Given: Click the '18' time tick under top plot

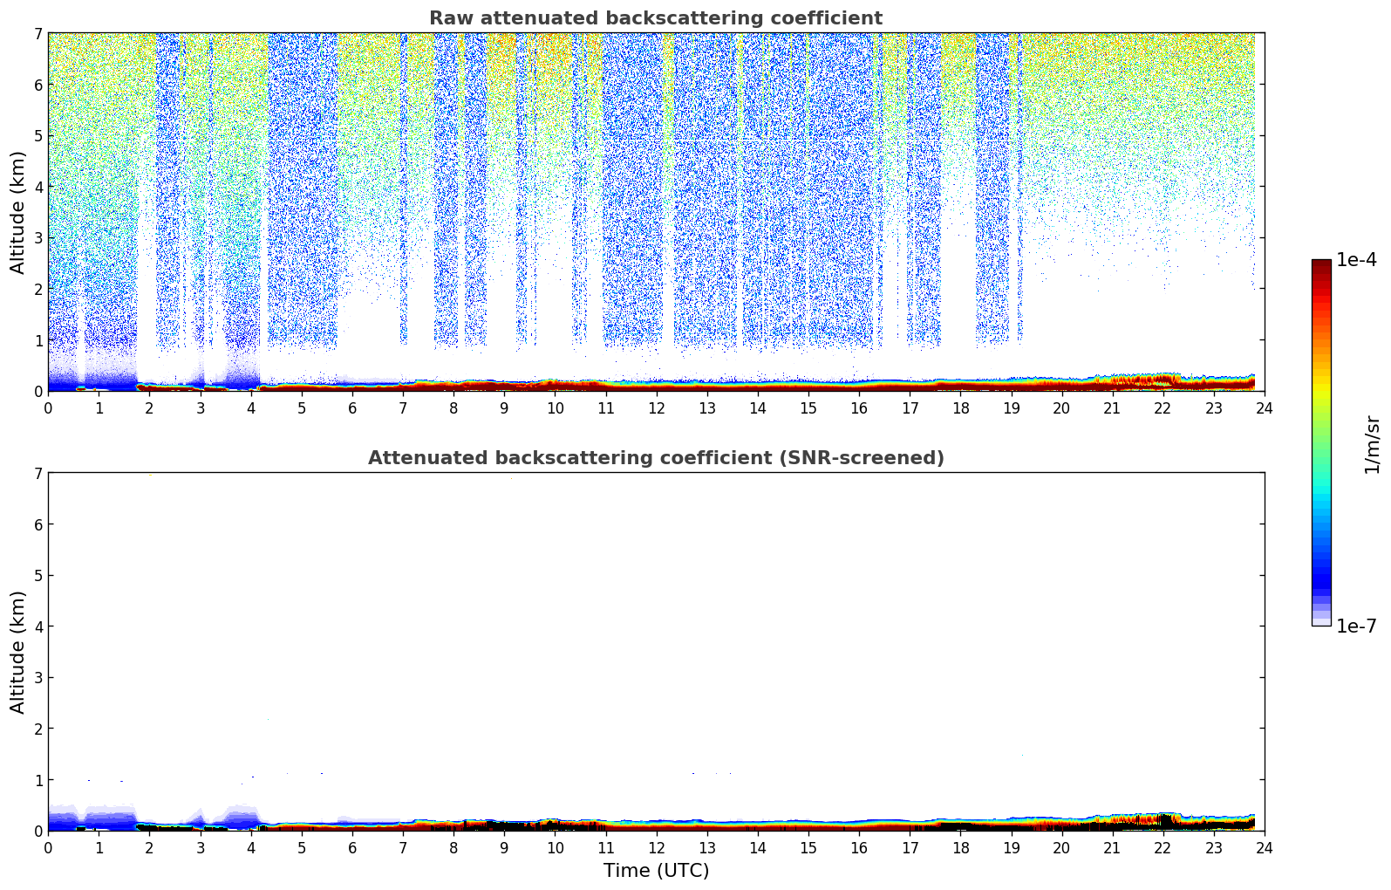Looking at the screenshot, I should point(960,407).
